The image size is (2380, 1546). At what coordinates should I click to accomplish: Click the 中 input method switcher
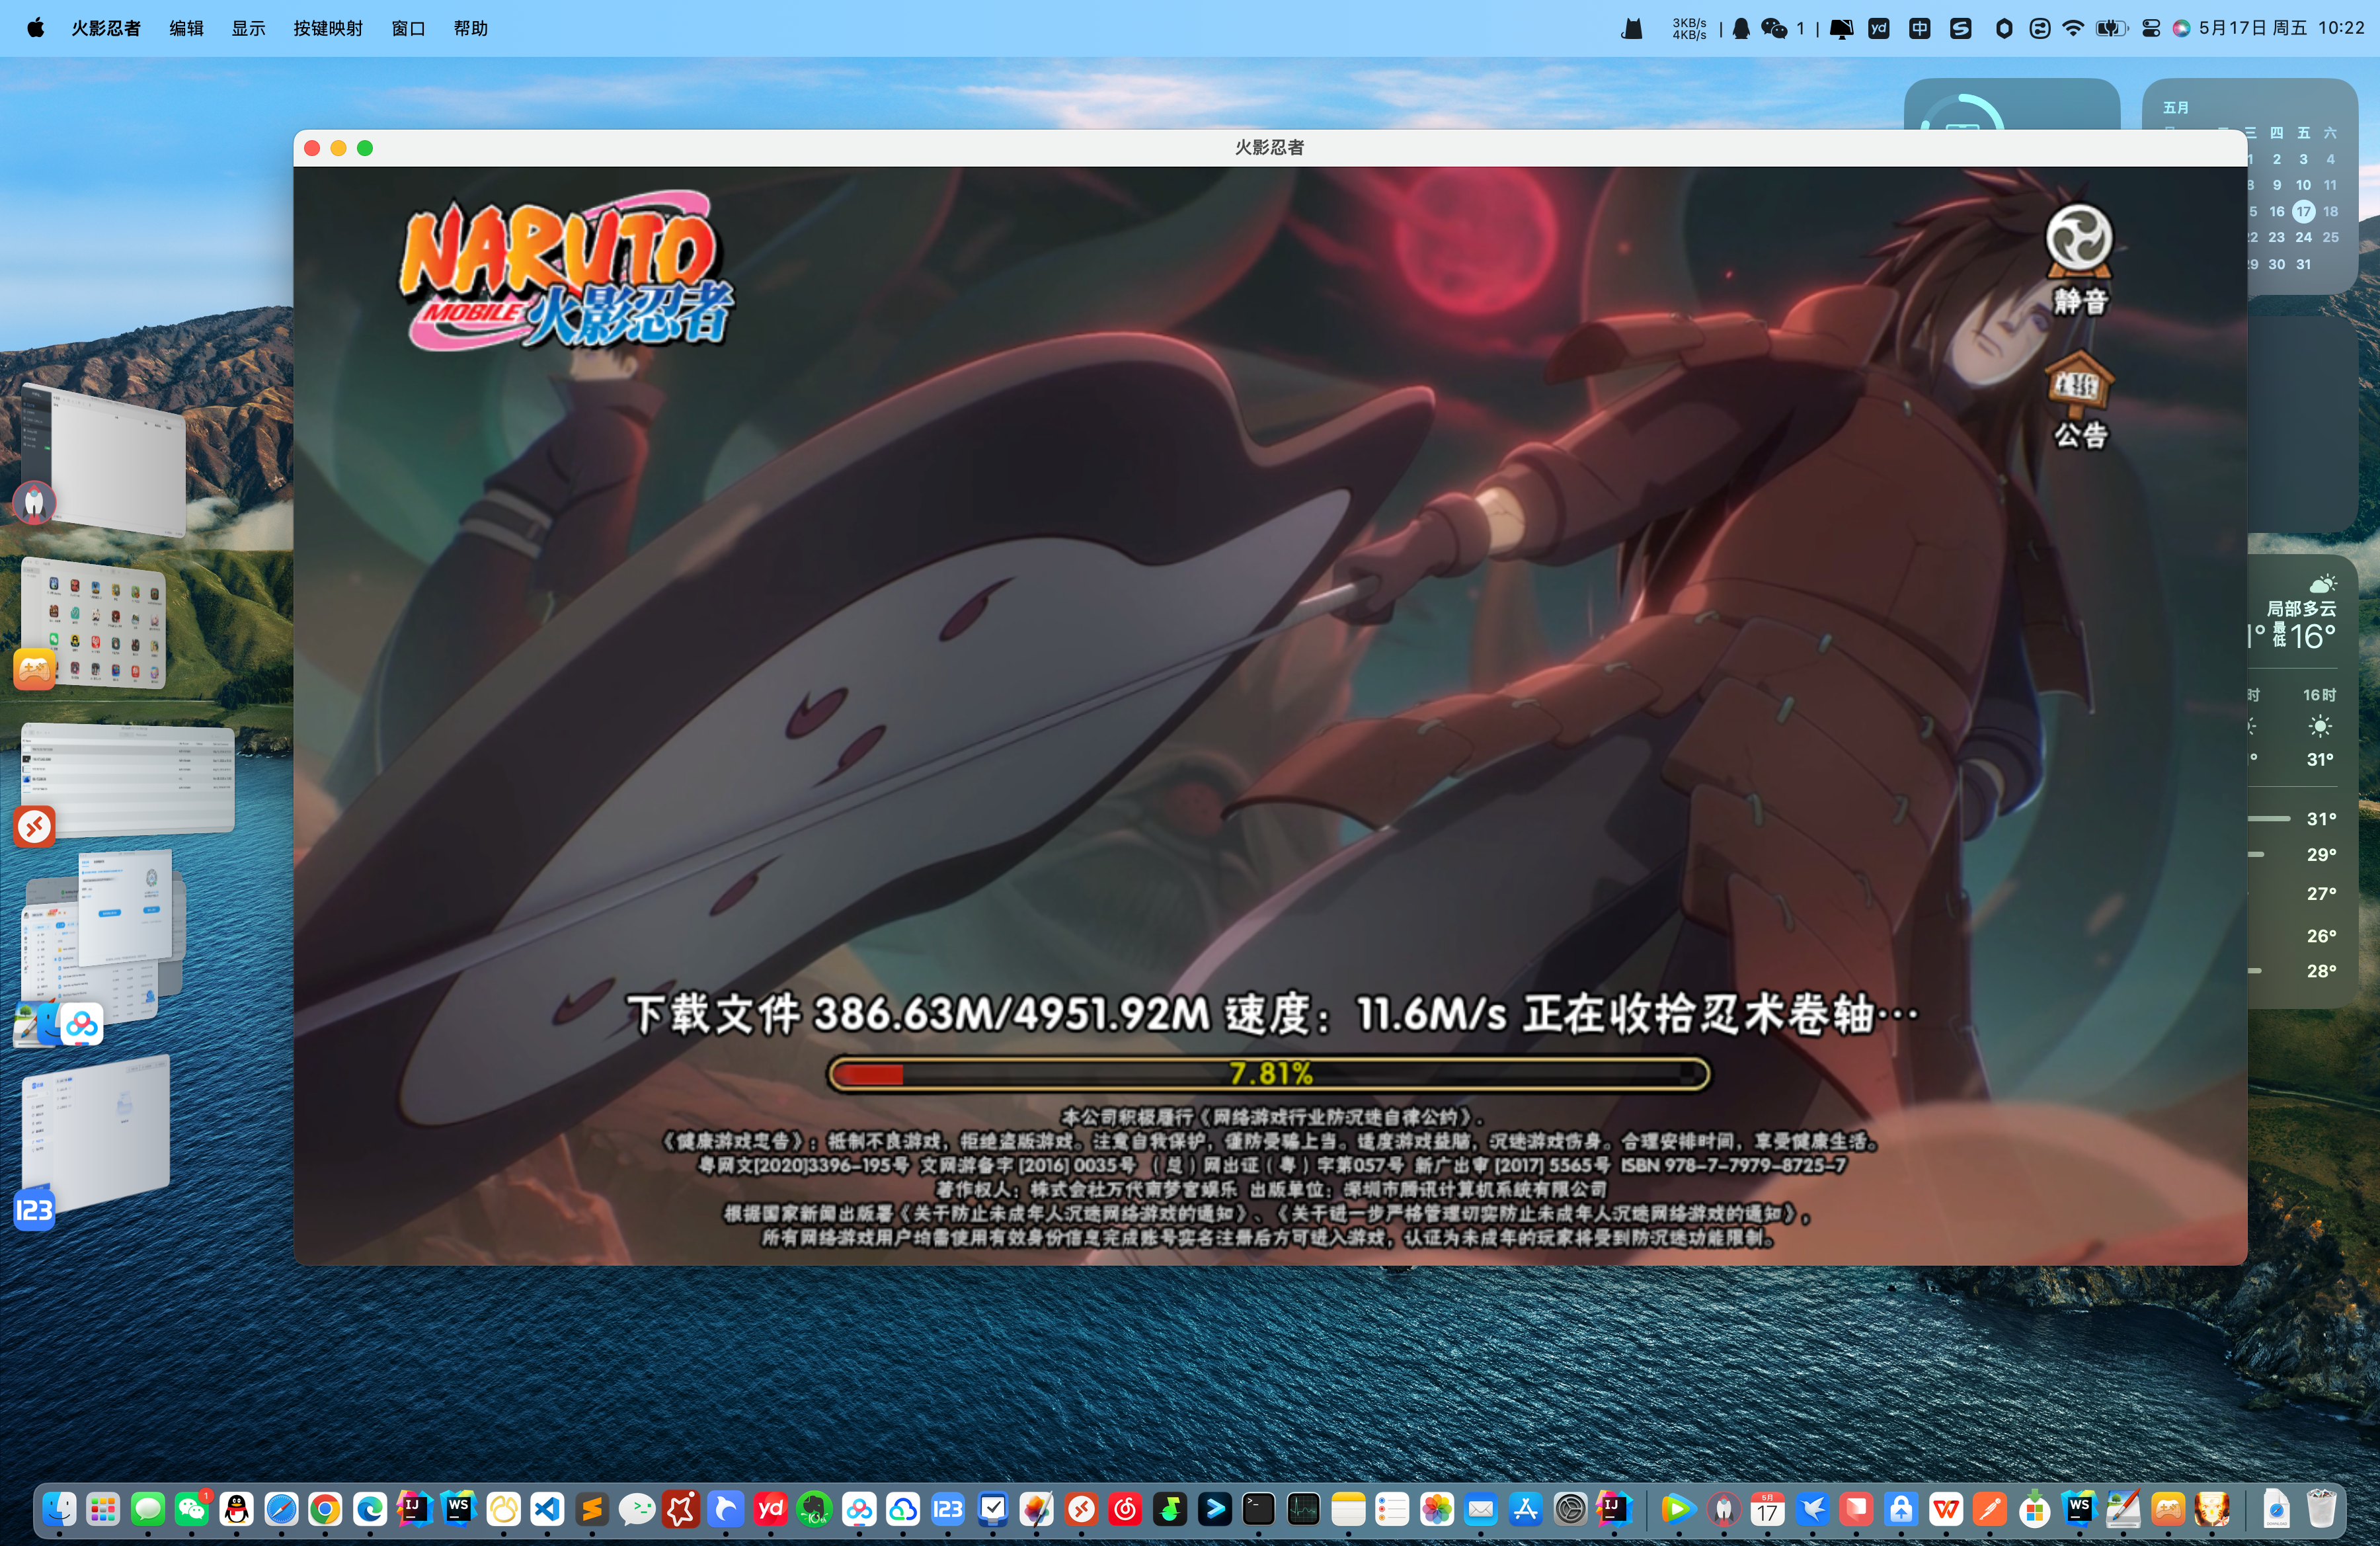tap(1919, 28)
